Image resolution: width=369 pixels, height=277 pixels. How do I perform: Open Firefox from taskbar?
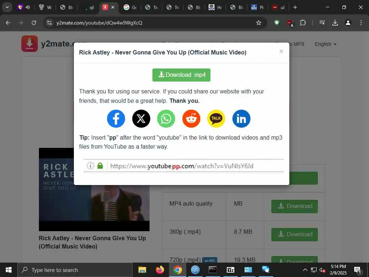160,270
